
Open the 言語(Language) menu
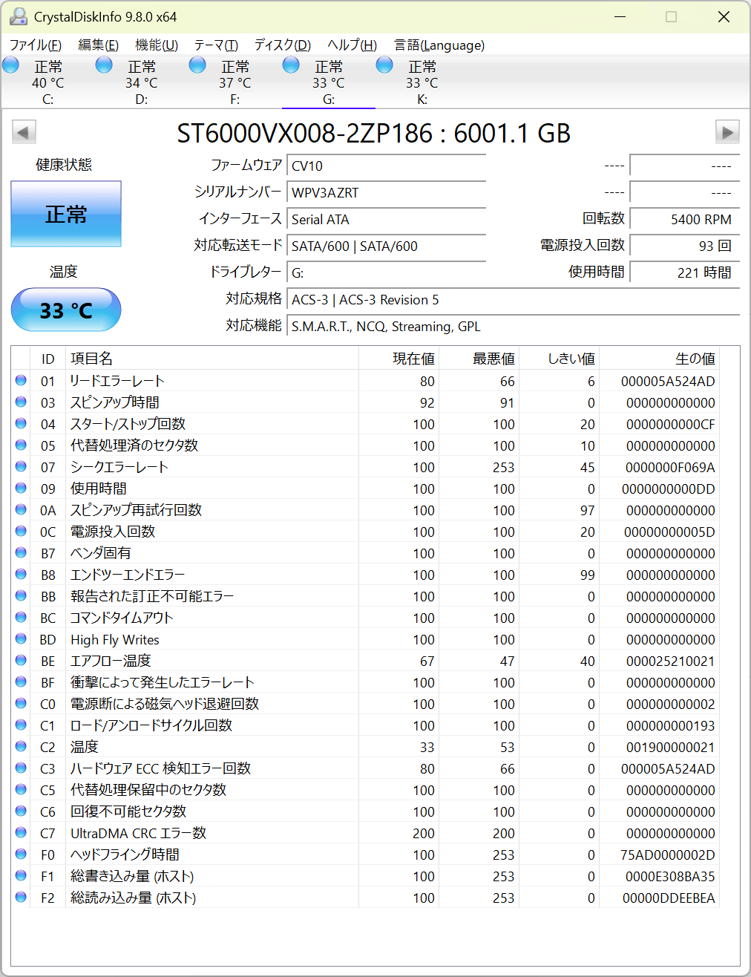tap(439, 45)
